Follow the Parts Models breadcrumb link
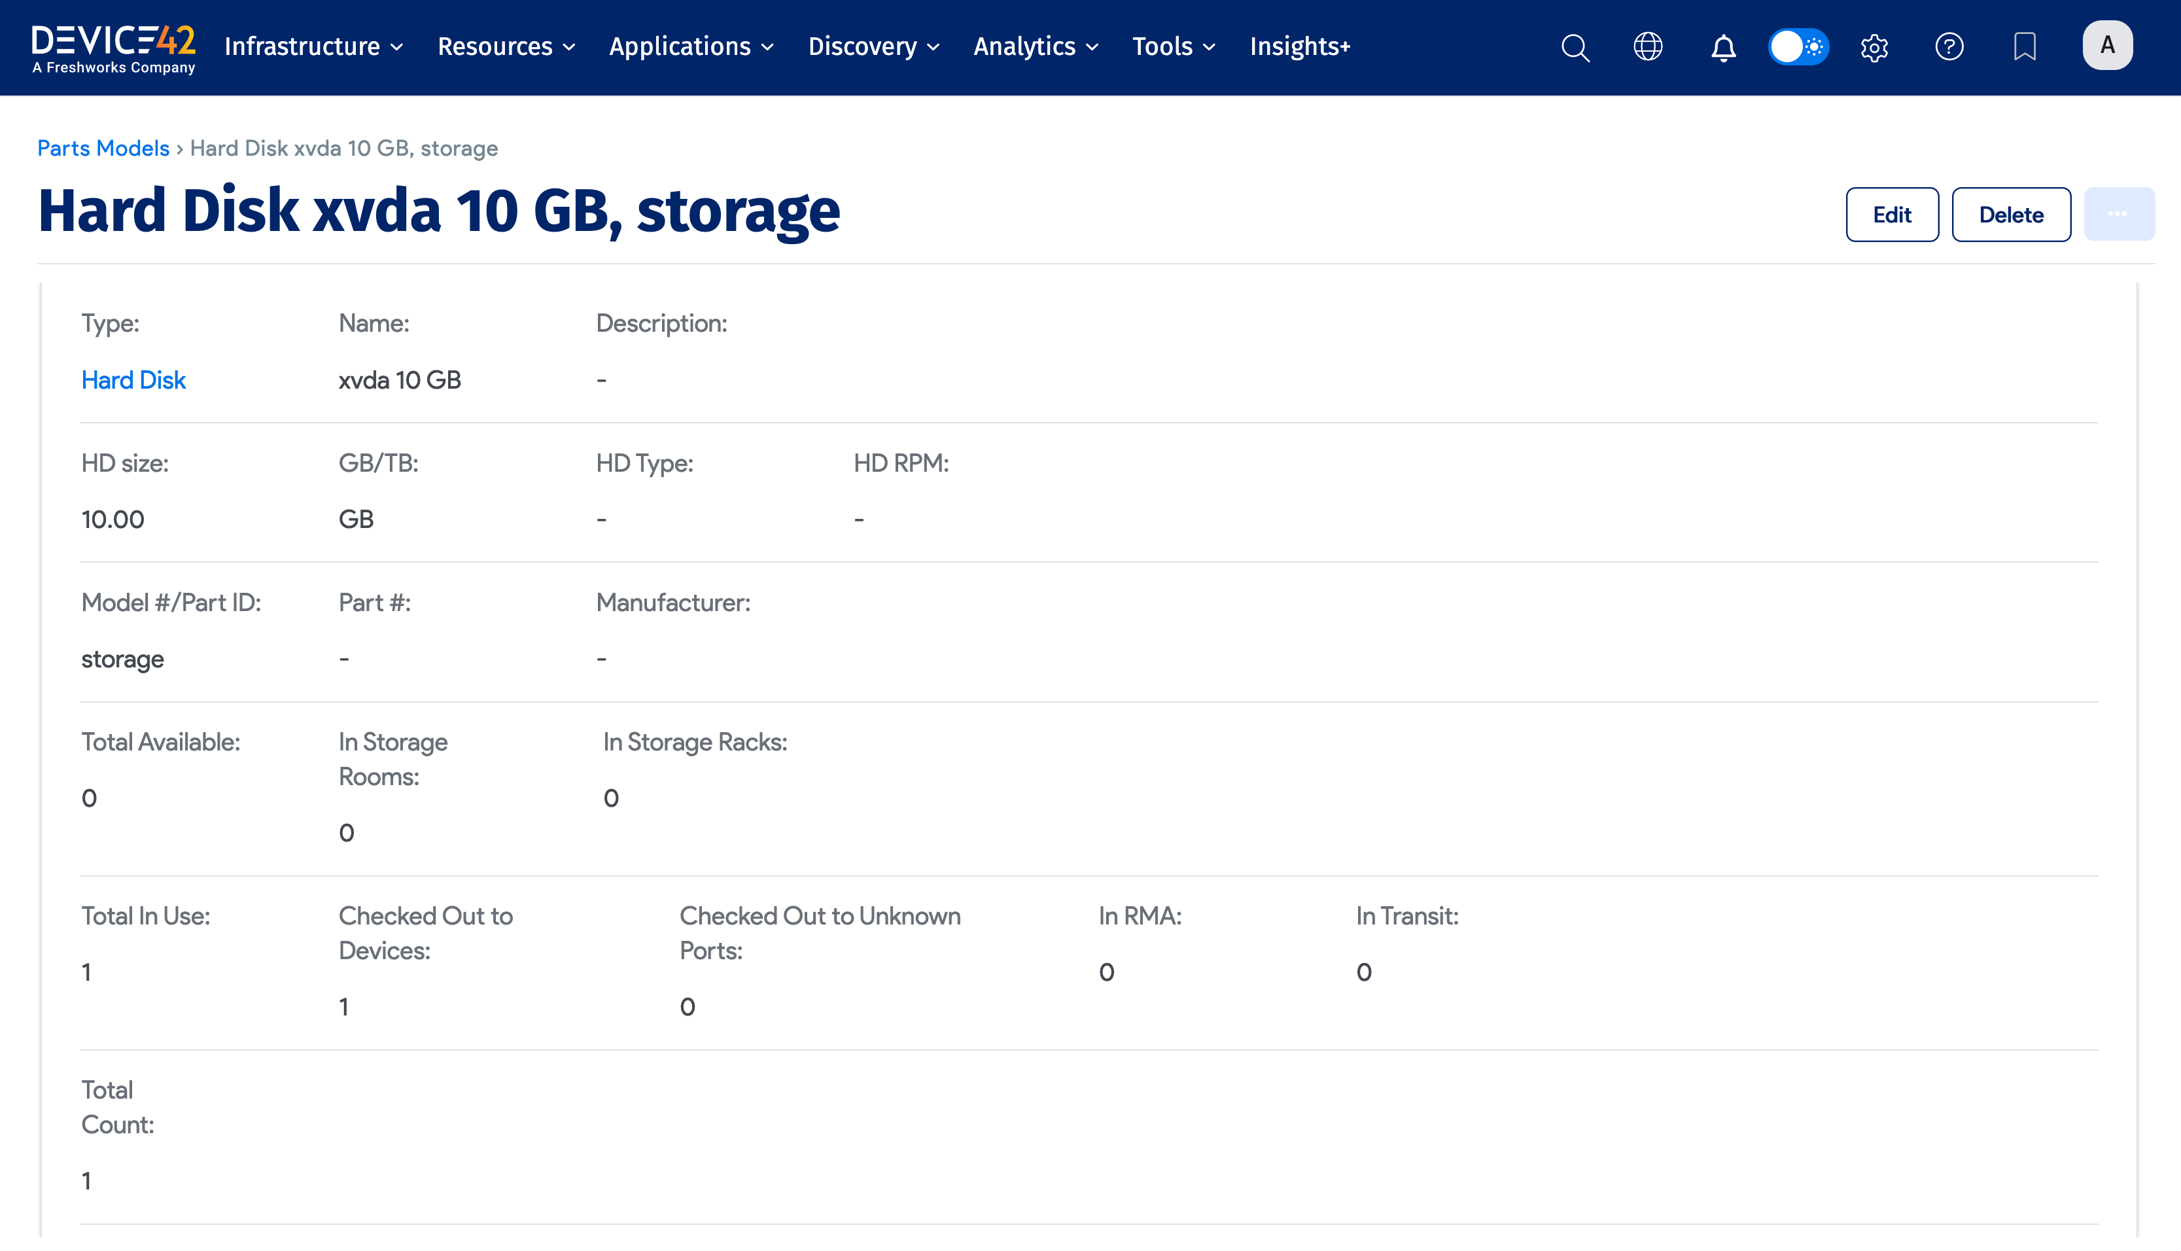Viewport: 2181px width, 1251px height. pos(103,149)
